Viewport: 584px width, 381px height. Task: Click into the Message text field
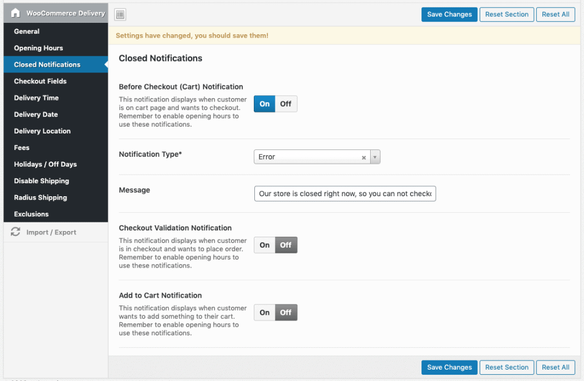(345, 194)
